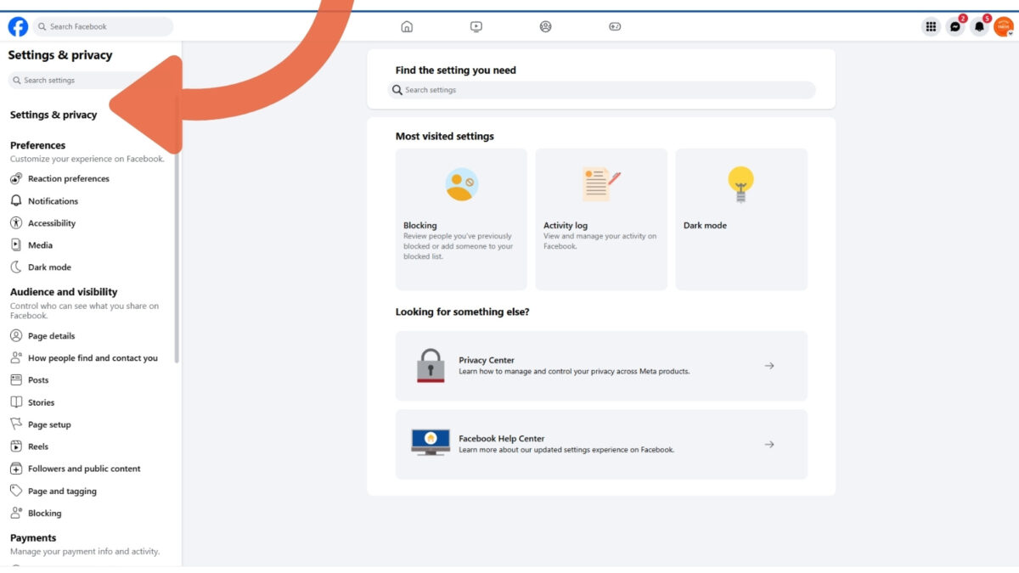Click the Audience and visibility heading
The width and height of the screenshot is (1019, 573).
pyautogui.click(x=64, y=292)
